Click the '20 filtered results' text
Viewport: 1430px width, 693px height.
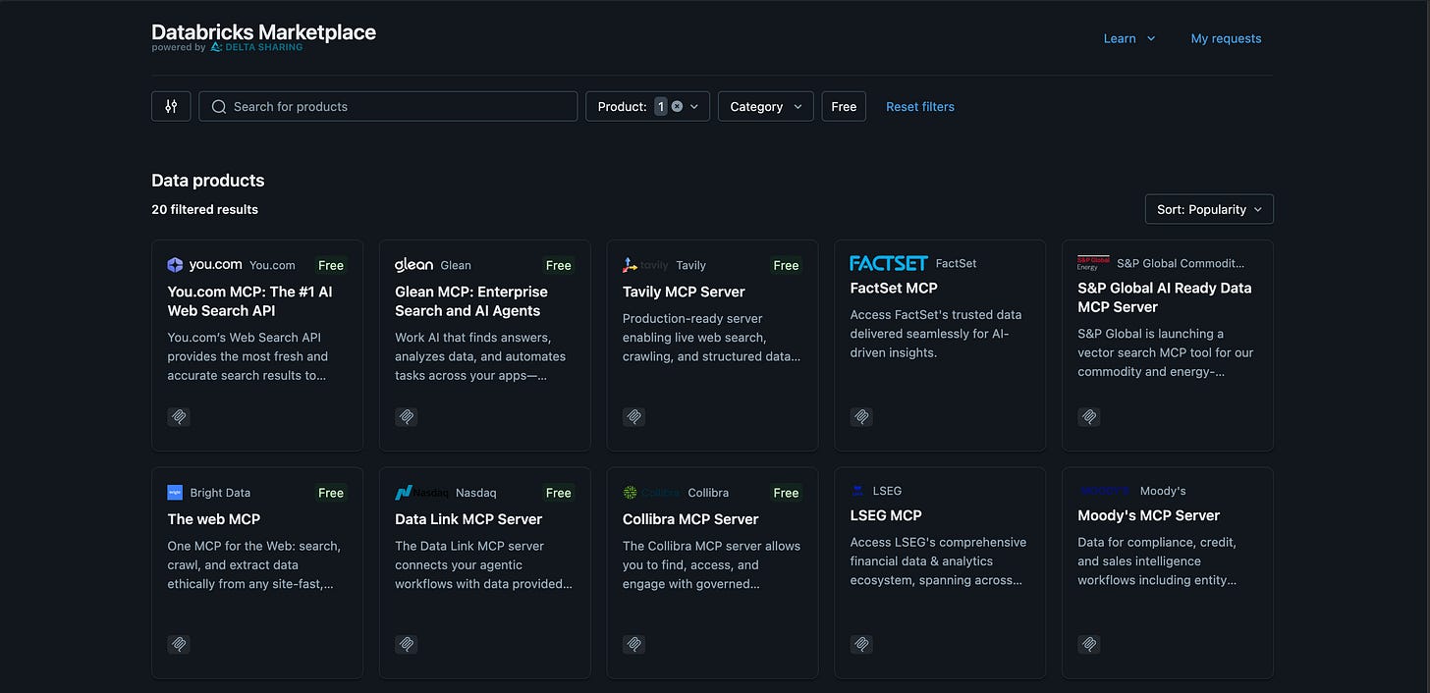click(x=204, y=209)
